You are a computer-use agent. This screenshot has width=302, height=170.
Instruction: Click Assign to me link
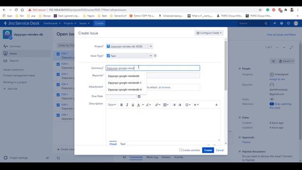click(x=277, y=79)
